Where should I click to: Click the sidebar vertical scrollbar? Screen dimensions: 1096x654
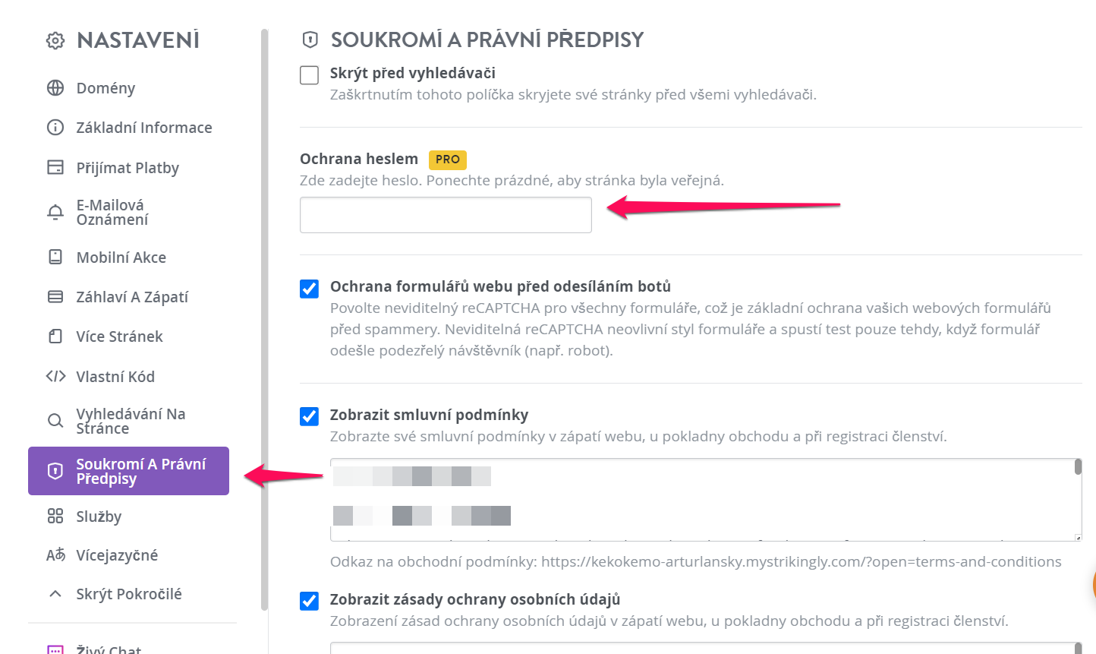pos(264,319)
